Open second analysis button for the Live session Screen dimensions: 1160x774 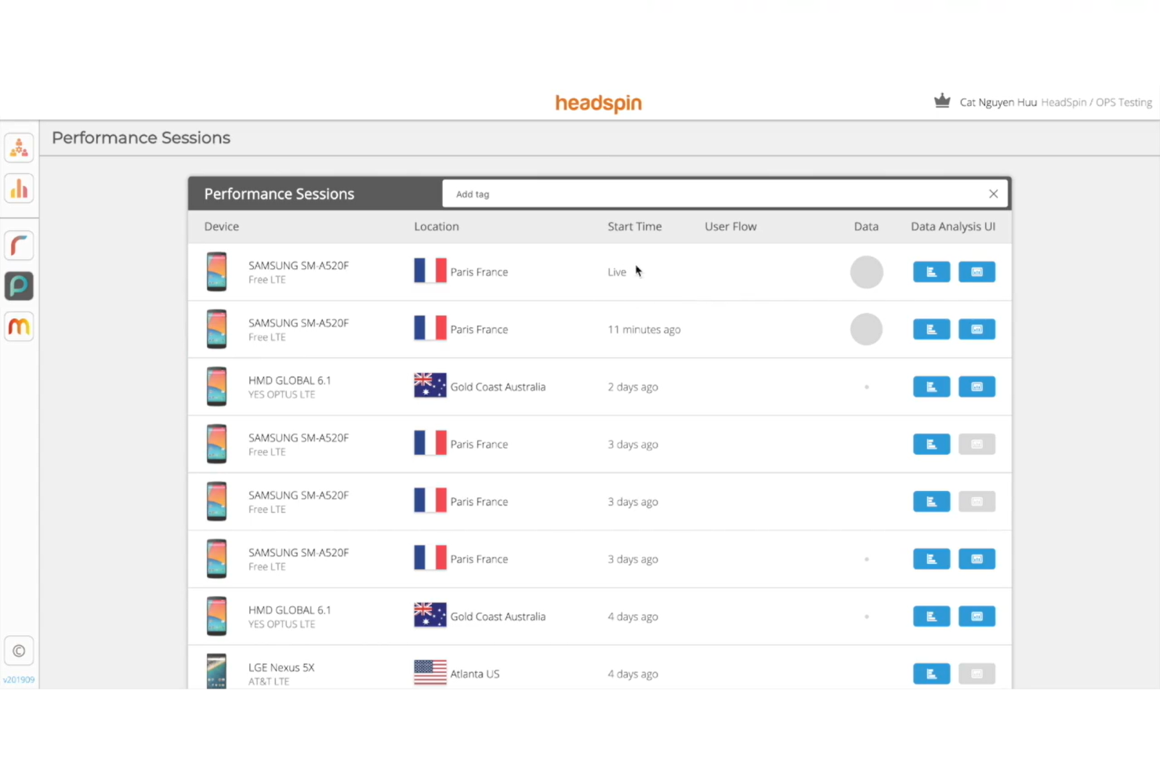point(977,272)
